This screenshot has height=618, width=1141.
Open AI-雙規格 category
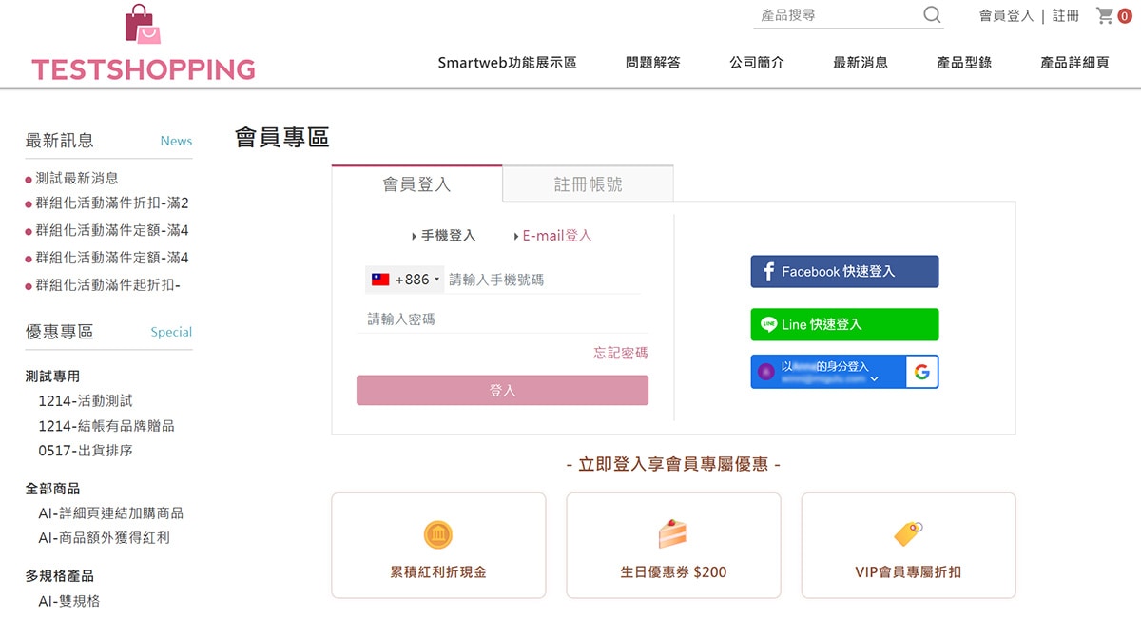[x=69, y=601]
